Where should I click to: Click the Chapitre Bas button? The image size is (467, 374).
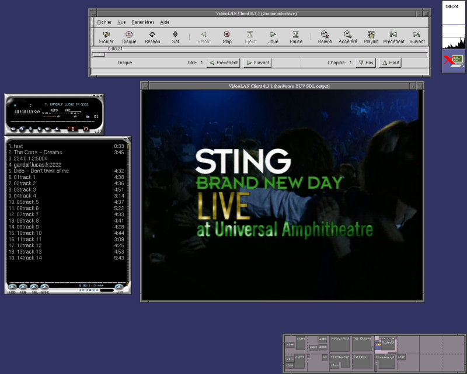point(366,63)
